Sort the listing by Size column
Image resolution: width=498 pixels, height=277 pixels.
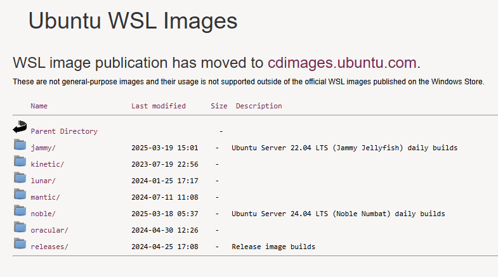(x=219, y=106)
